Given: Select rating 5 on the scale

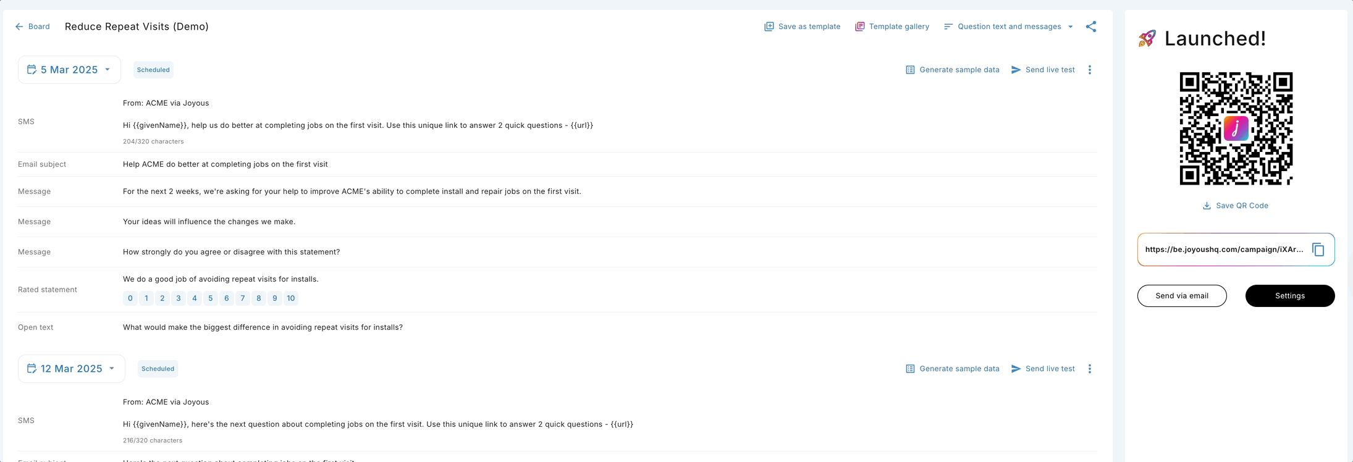Looking at the screenshot, I should (x=211, y=298).
